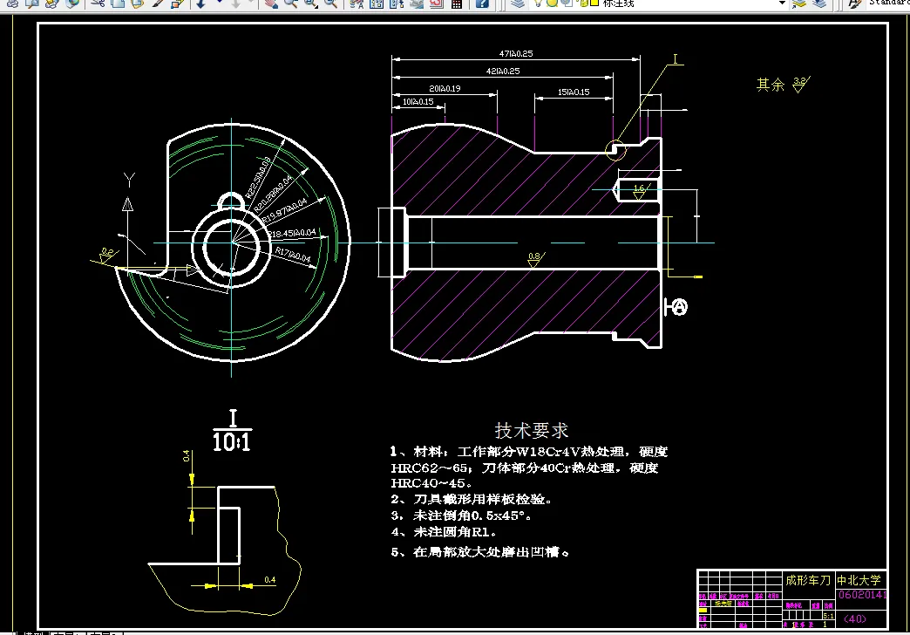The height and width of the screenshot is (635, 910).
Task: Select the W18Cr4V material requirement line
Action: (529, 452)
